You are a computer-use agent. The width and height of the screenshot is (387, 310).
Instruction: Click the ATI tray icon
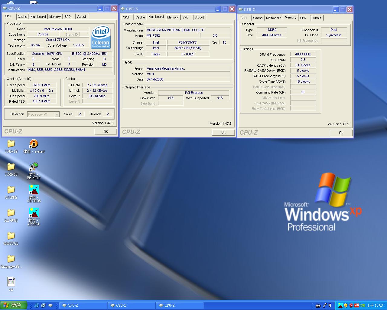coord(357,305)
